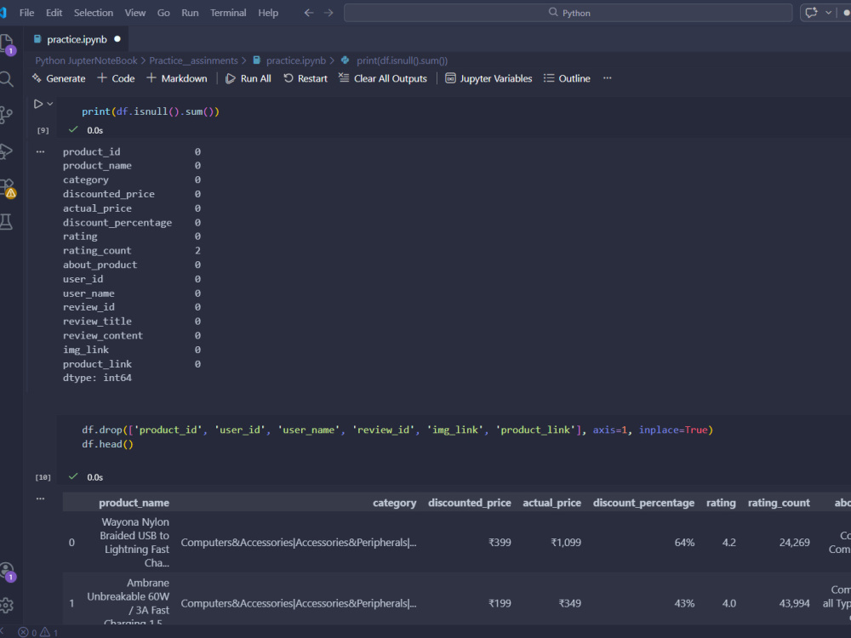Open the Run menu
This screenshot has width=851, height=638.
pos(190,13)
